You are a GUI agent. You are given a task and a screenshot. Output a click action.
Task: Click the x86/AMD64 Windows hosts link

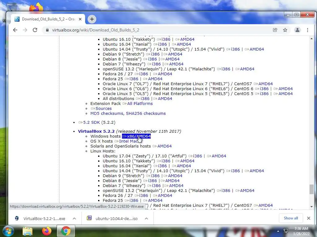tap(137, 136)
